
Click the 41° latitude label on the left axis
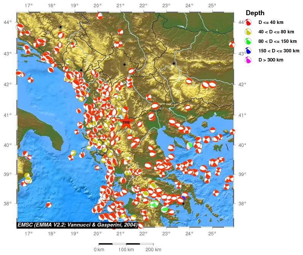(x=8, y=115)
